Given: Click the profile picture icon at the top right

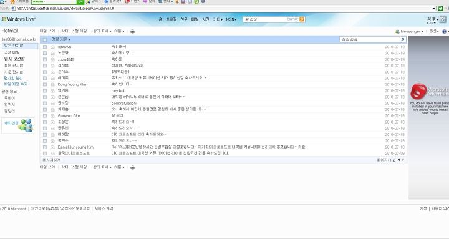Looking at the screenshot, I should [443, 19].
